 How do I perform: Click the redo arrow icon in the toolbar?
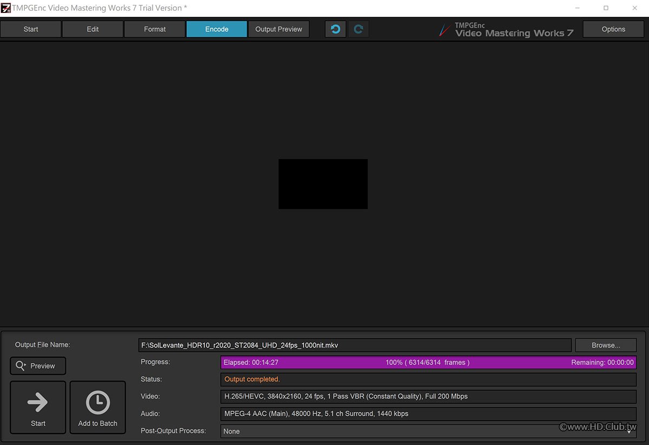(x=358, y=29)
